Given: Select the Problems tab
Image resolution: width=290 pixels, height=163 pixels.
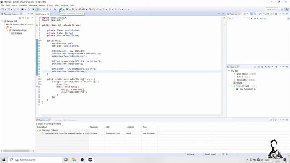Looking at the screenshot, I should [43, 120].
